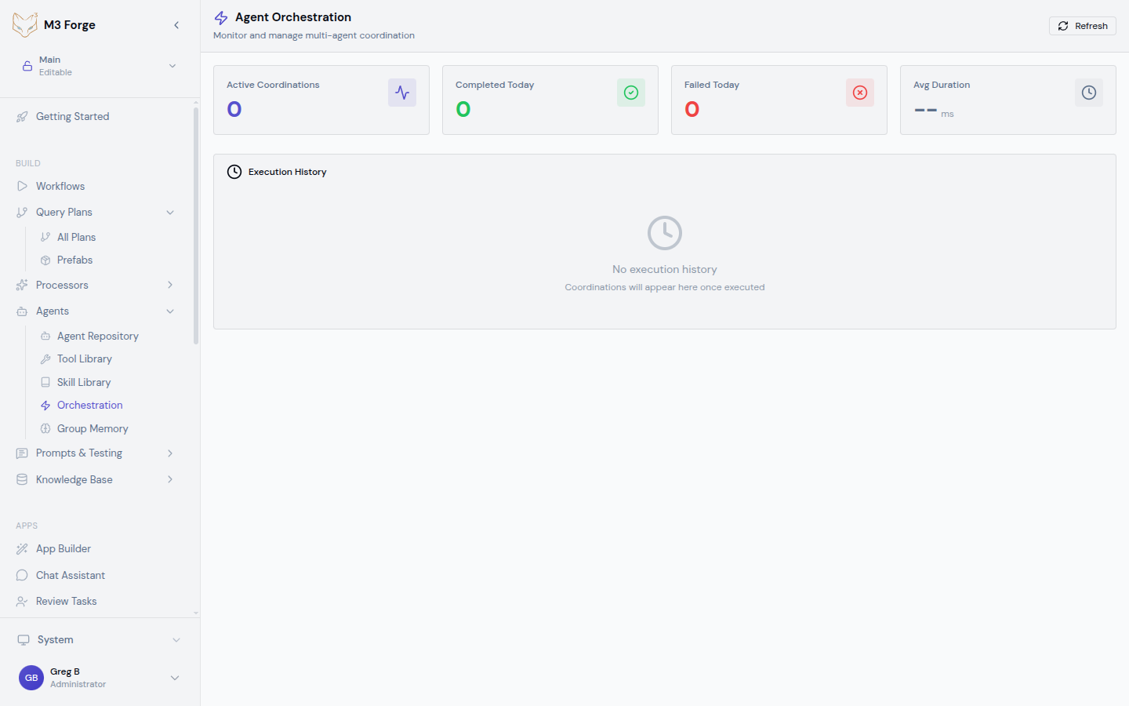Go to Tool Library

point(84,359)
